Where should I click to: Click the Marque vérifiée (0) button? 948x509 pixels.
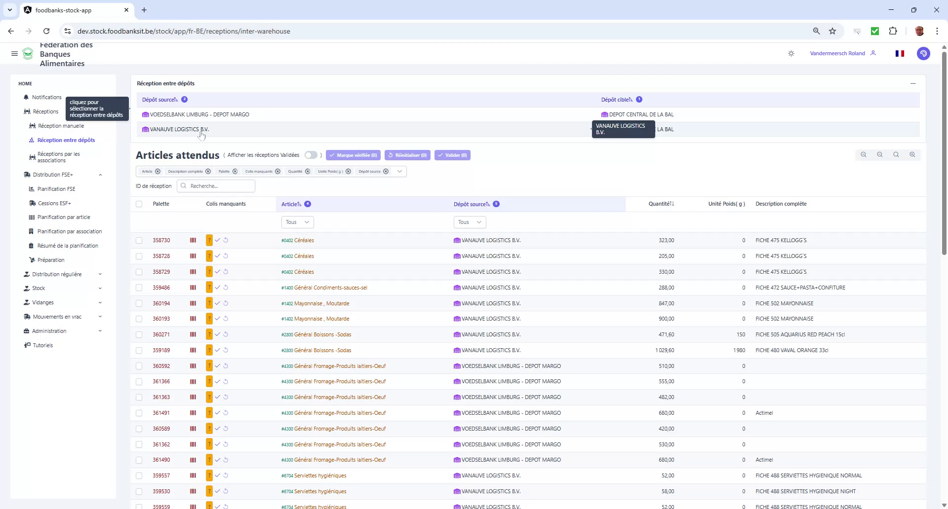pyautogui.click(x=353, y=155)
